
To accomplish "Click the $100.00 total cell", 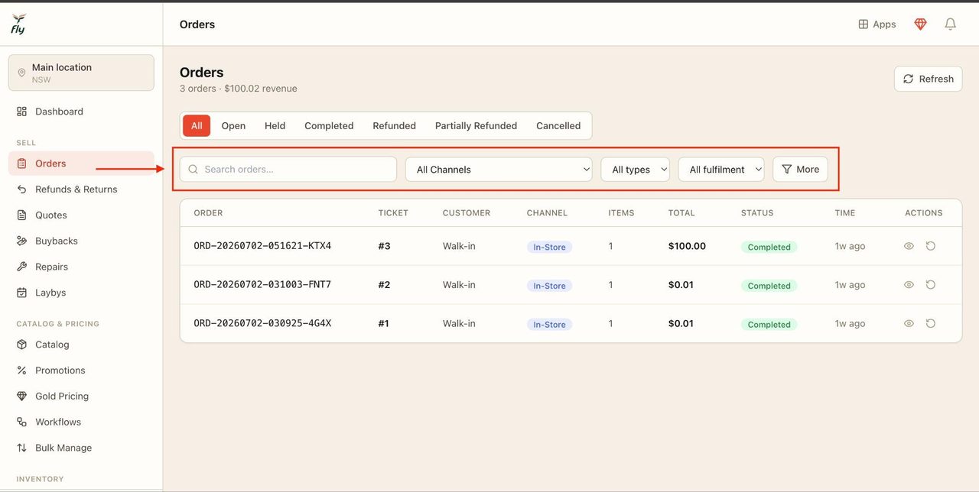I will [x=687, y=246].
